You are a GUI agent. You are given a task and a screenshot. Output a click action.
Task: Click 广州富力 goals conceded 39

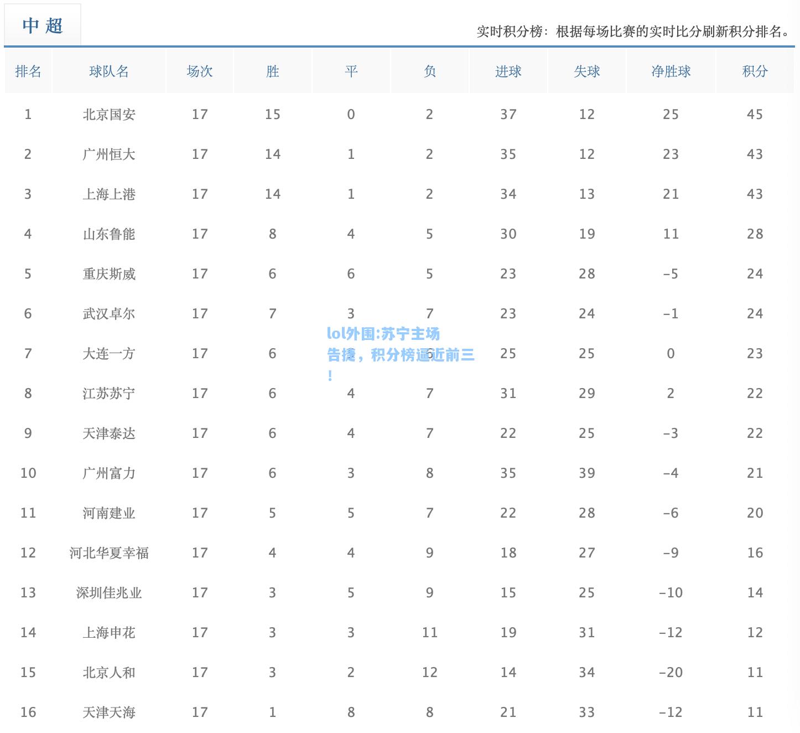pyautogui.click(x=587, y=473)
